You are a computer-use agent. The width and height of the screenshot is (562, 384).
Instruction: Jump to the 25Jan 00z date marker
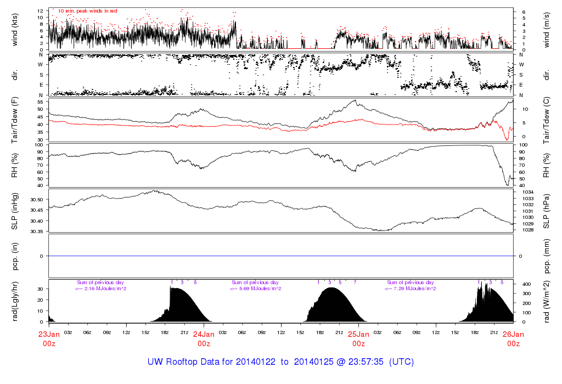[x=358, y=338]
